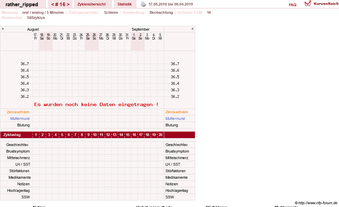This screenshot has height=207, width=339.
Task: Click the September month label
Action: (x=141, y=29)
